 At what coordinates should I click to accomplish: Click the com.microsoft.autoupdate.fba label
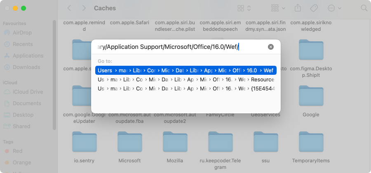(x=130, y=118)
